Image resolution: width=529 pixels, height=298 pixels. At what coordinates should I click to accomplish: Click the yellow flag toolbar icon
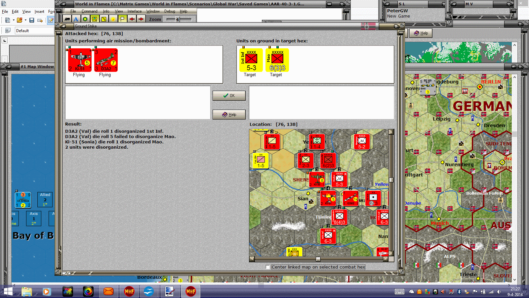[122, 19]
